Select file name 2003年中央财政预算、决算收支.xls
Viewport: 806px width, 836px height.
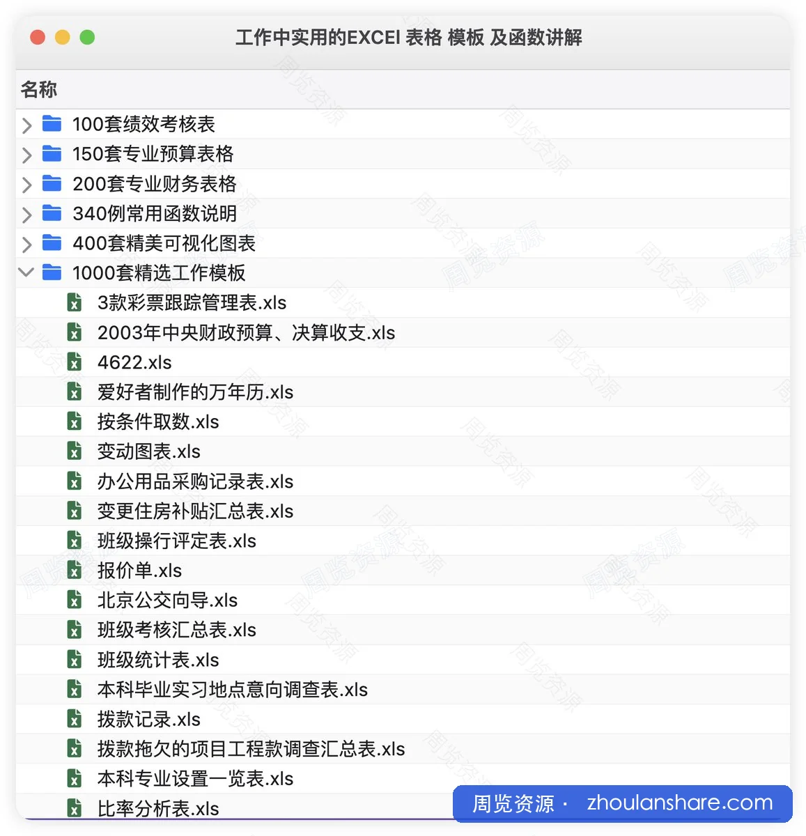click(x=246, y=333)
